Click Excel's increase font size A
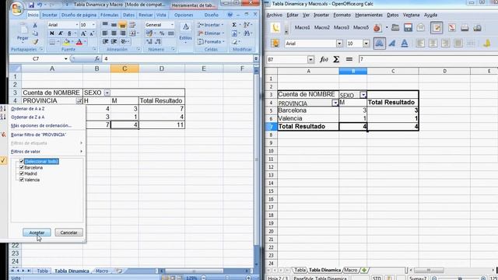The width and height of the screenshot is (498, 280). pos(83,33)
